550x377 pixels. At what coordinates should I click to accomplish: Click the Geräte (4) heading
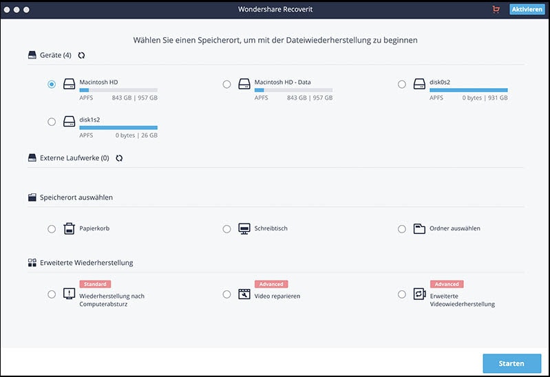[56, 55]
